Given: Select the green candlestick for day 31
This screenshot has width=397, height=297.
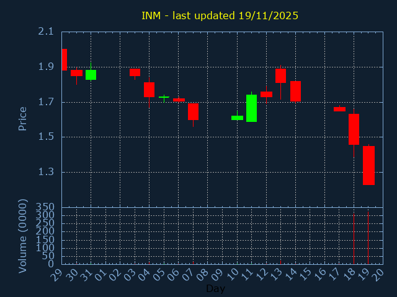Looking at the screenshot, I should [91, 75].
